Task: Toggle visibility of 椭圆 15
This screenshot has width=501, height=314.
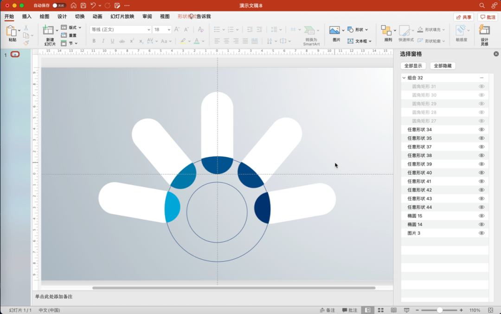Action: click(x=482, y=216)
